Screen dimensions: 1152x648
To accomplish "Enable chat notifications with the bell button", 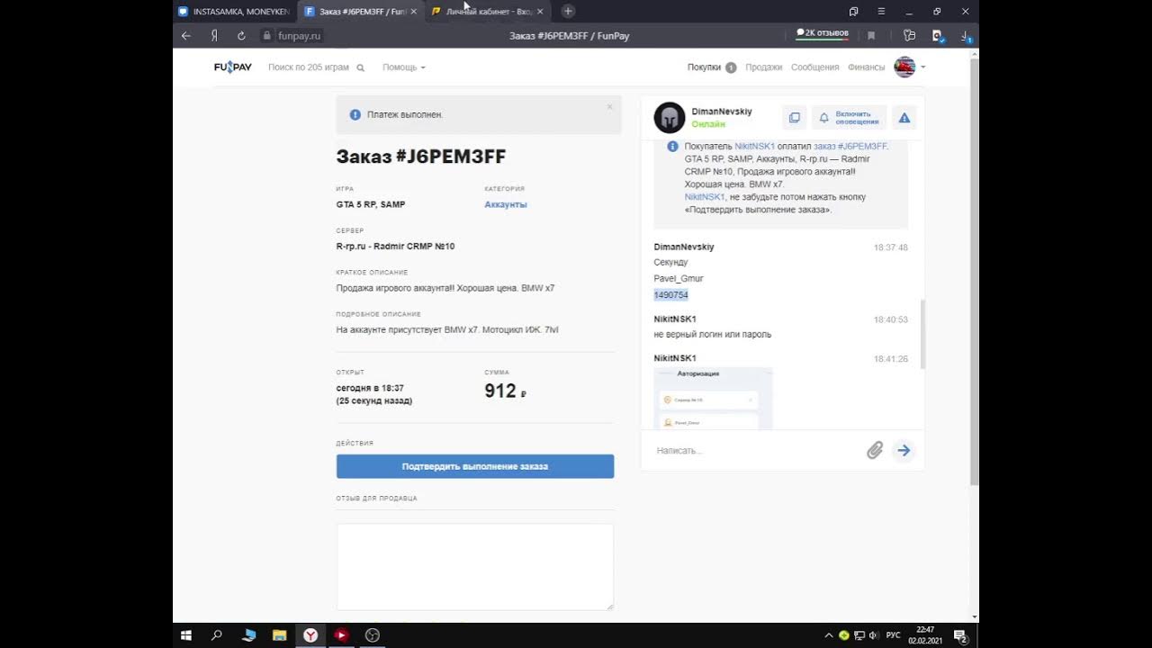I will [x=849, y=118].
